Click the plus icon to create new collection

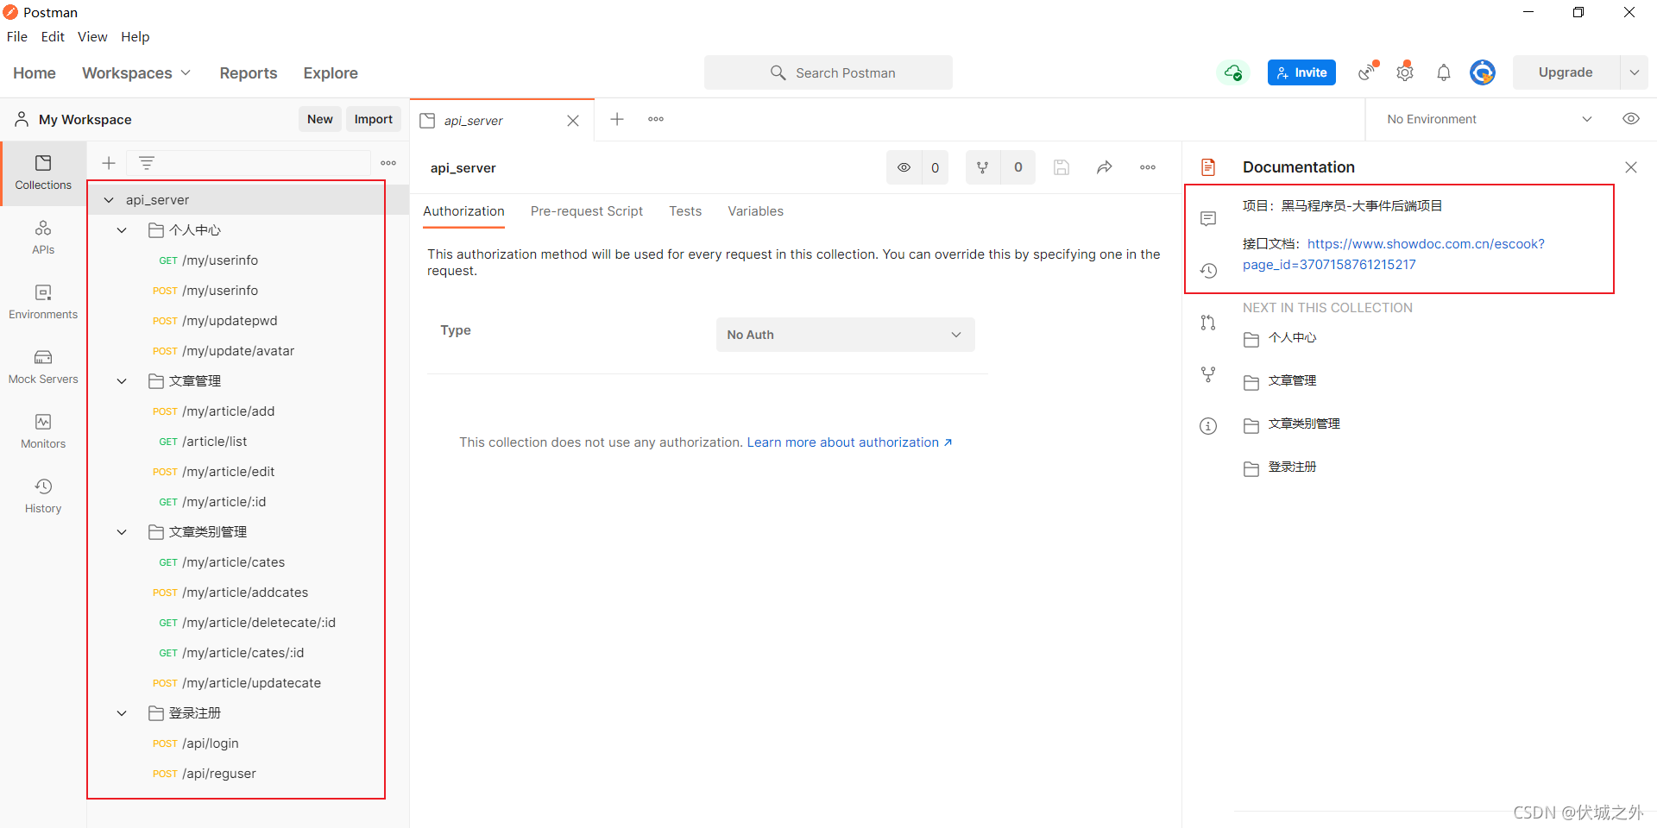pyautogui.click(x=109, y=163)
